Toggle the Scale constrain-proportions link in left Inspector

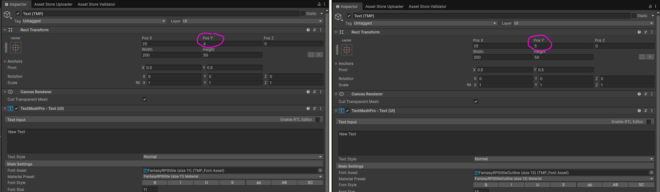[x=138, y=83]
